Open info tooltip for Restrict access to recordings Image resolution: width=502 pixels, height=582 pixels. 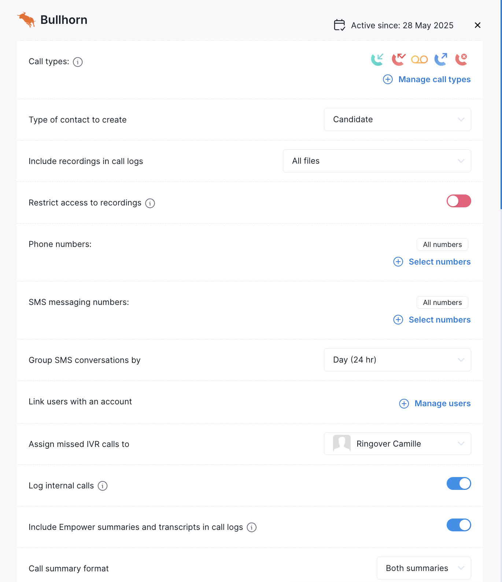coord(150,203)
